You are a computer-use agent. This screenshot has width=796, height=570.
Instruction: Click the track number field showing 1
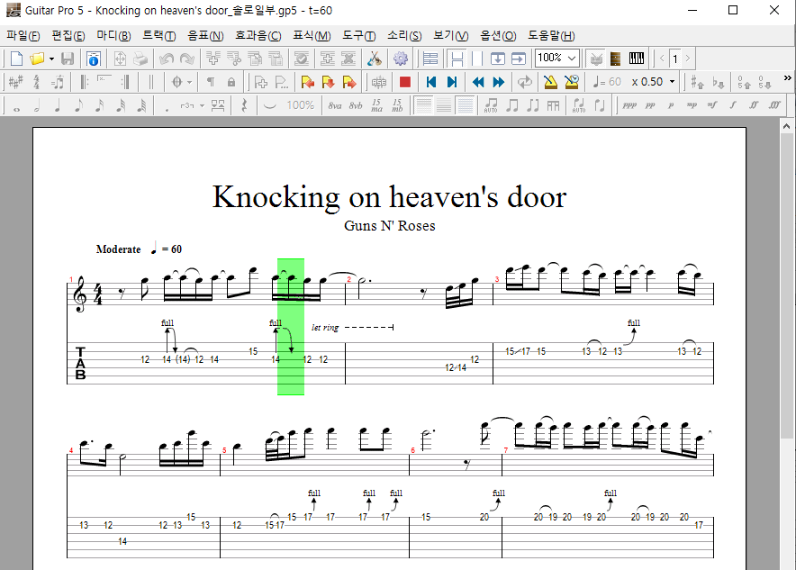coord(675,59)
